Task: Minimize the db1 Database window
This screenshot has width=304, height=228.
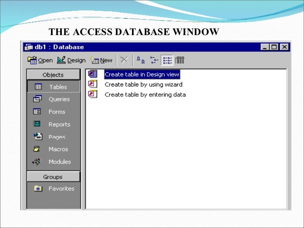Action: (x=265, y=47)
